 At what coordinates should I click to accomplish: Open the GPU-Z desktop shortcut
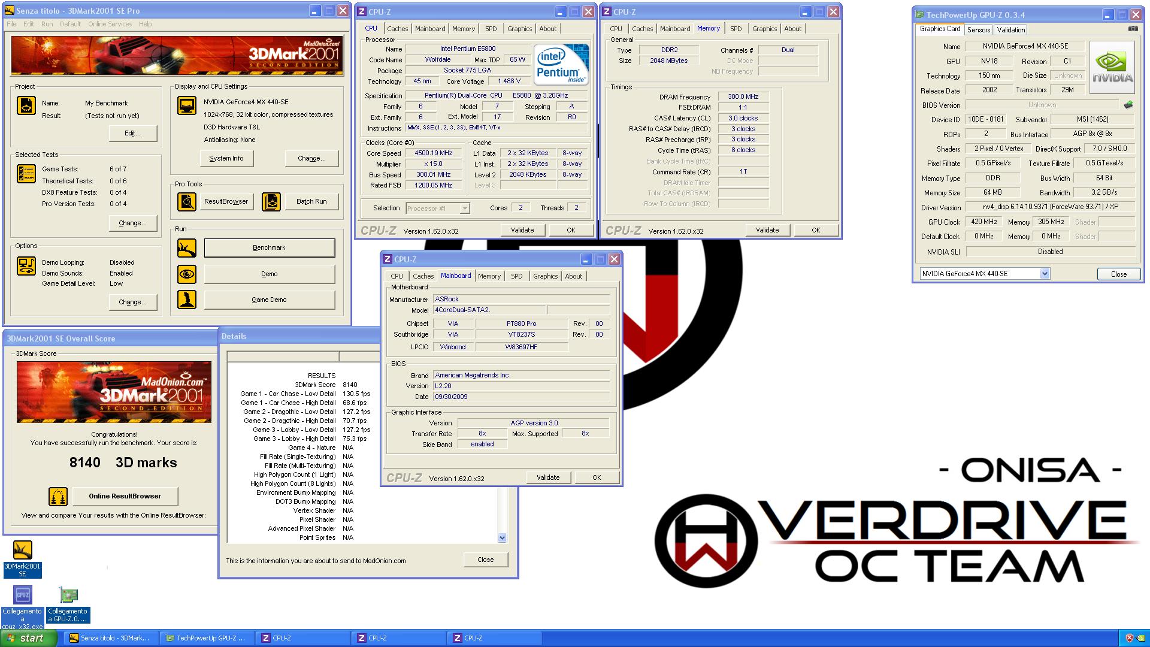click(68, 605)
